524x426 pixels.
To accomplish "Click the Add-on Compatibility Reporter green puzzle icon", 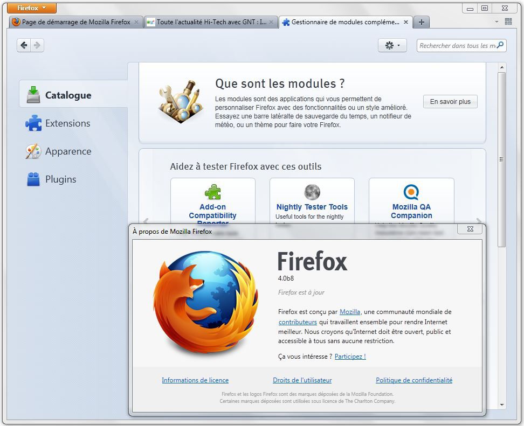I will (212, 192).
